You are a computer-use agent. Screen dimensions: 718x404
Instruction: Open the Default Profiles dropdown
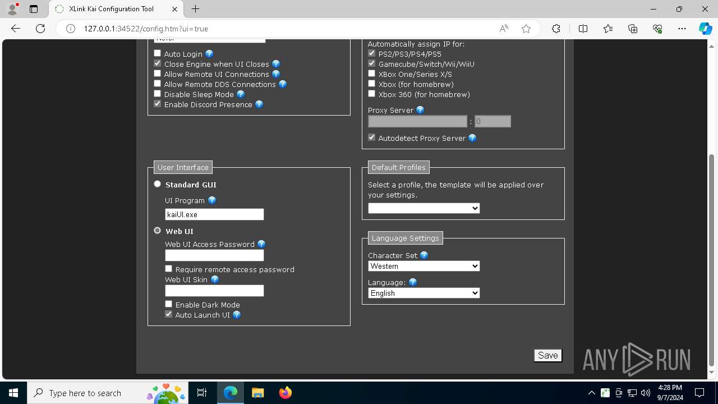[424, 208]
